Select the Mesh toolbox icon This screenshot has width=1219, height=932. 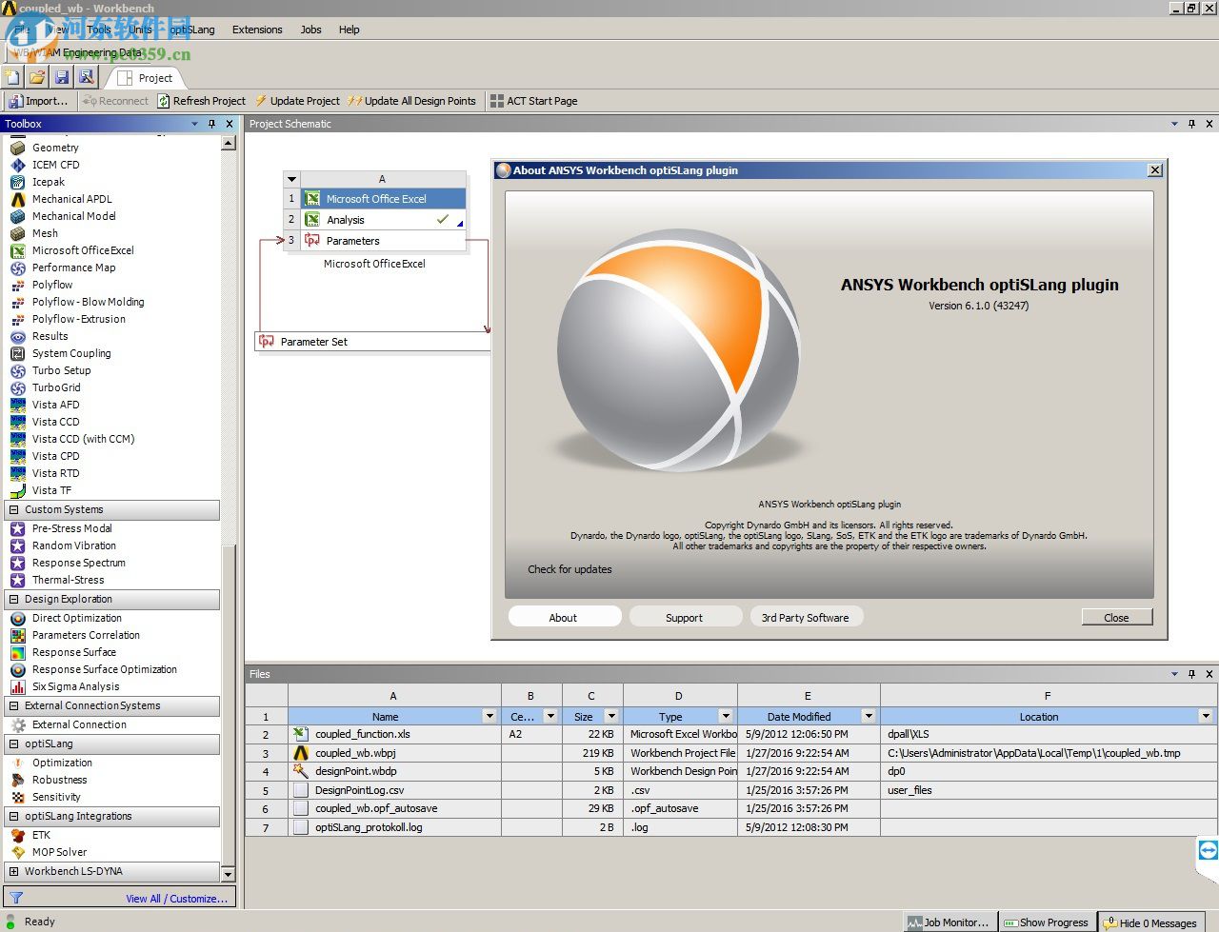(x=18, y=233)
